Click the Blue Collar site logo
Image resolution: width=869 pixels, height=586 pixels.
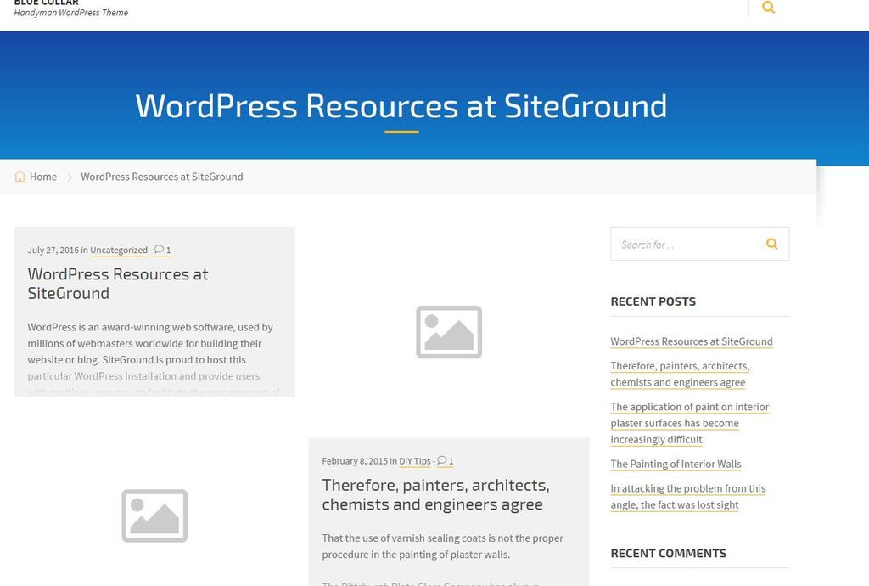point(47,3)
